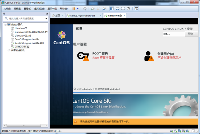Open the 帮助(H) menu
200x134 pixels.
pyautogui.click(x=64, y=9)
